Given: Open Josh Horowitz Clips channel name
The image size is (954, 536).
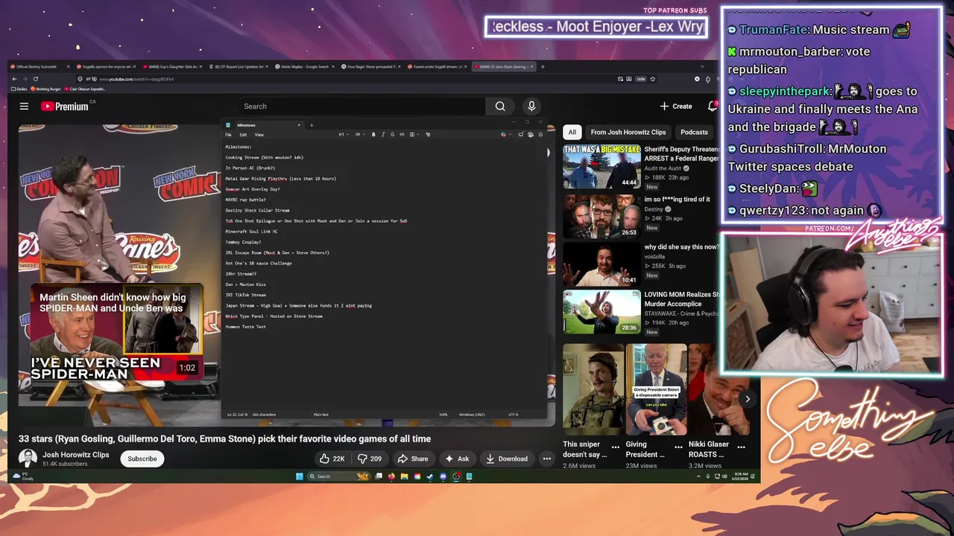Looking at the screenshot, I should [75, 454].
